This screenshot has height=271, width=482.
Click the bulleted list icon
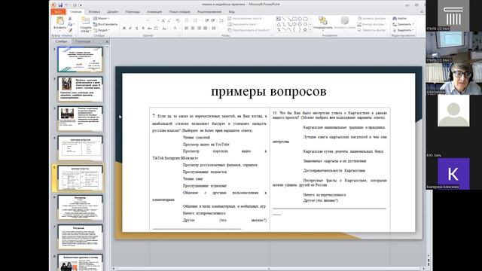pos(187,20)
